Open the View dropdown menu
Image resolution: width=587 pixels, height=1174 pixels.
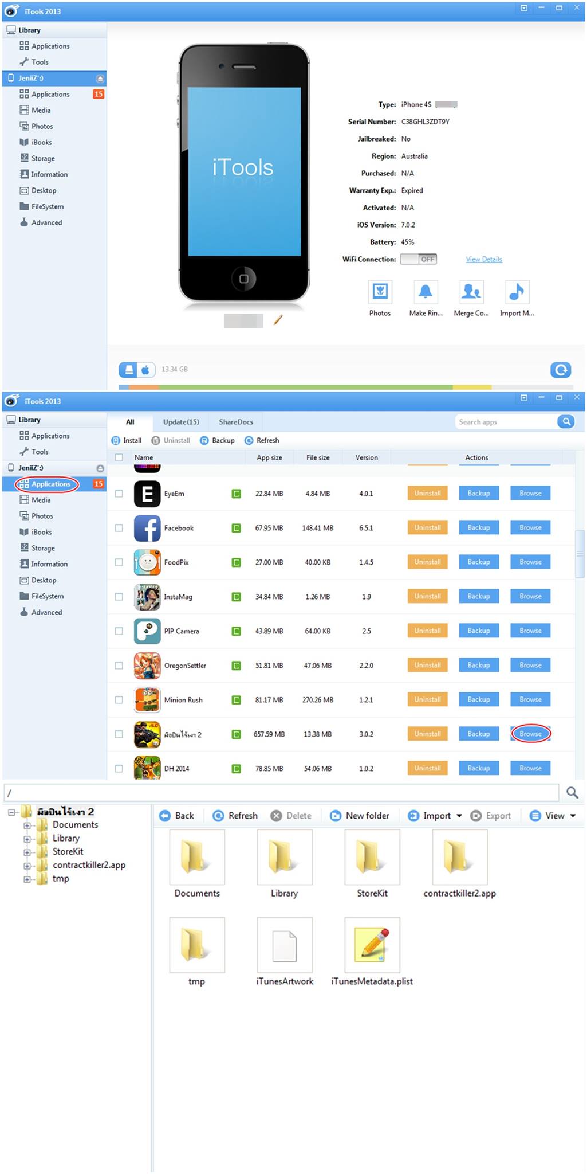[553, 816]
